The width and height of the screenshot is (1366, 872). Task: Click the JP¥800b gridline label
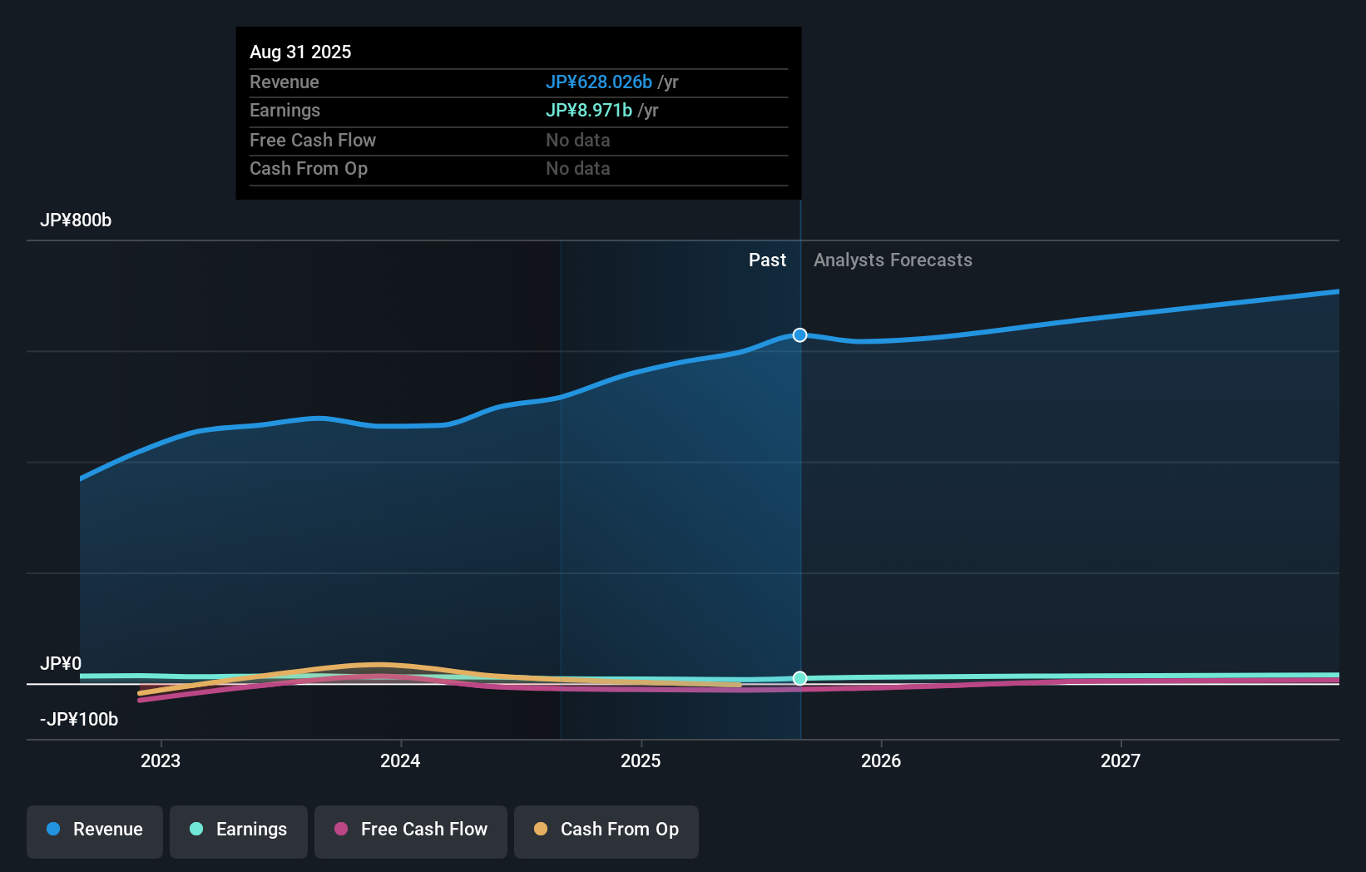[76, 220]
